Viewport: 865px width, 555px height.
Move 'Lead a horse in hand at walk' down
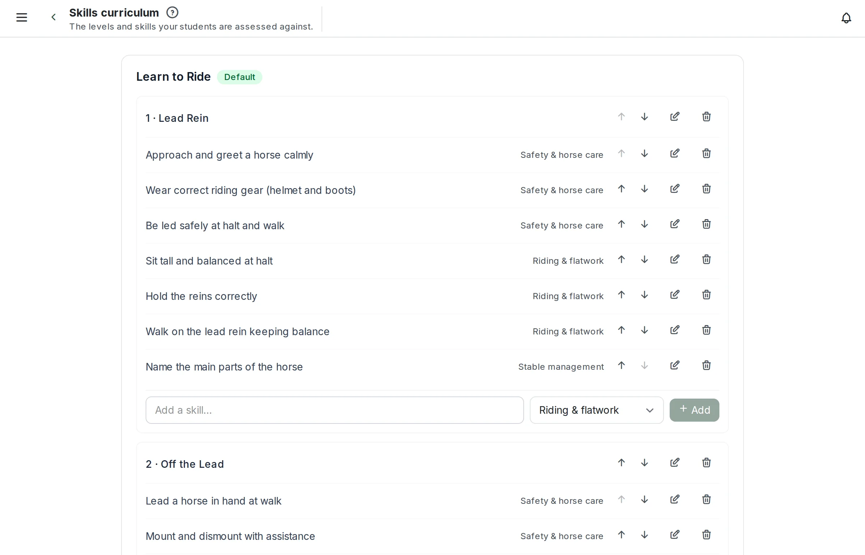(x=644, y=499)
